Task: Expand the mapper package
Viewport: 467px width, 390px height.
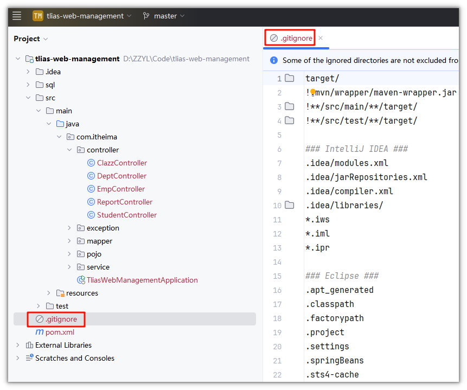Action: (x=69, y=241)
